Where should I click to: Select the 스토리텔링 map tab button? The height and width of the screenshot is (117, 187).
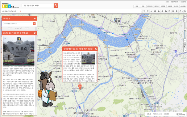(183, 6)
